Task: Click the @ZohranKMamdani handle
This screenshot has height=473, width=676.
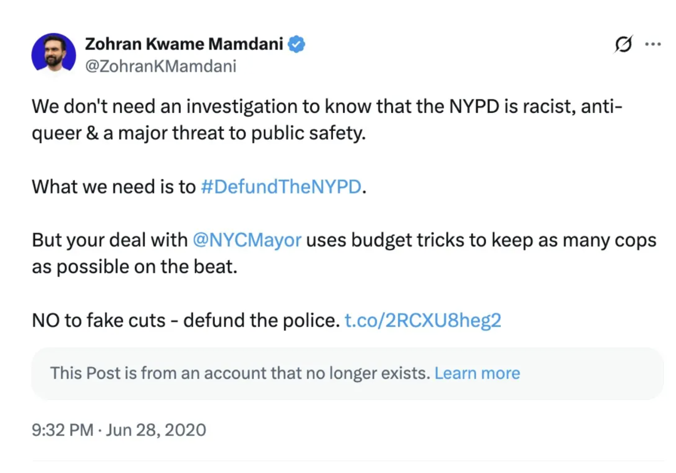Action: [161, 66]
